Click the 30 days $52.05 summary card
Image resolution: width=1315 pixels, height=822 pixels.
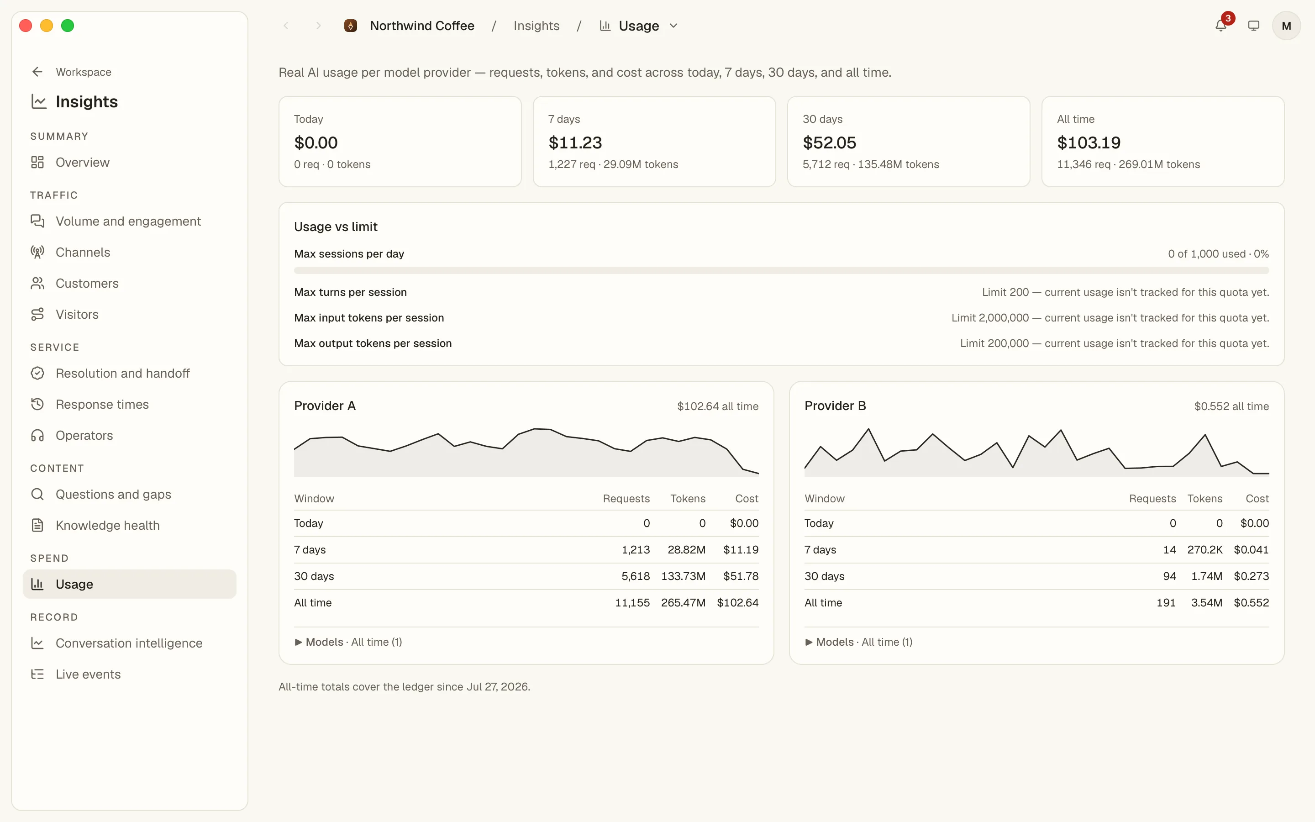909,142
